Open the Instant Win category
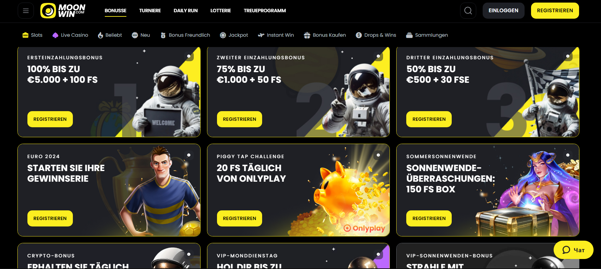Screen dimensions: 601x269 [276, 35]
